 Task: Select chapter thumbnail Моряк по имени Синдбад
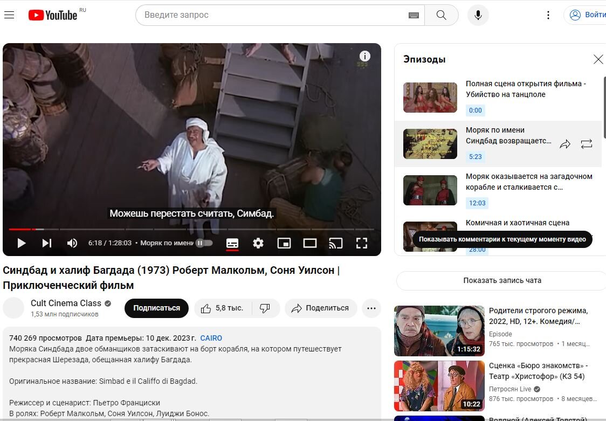click(x=430, y=144)
